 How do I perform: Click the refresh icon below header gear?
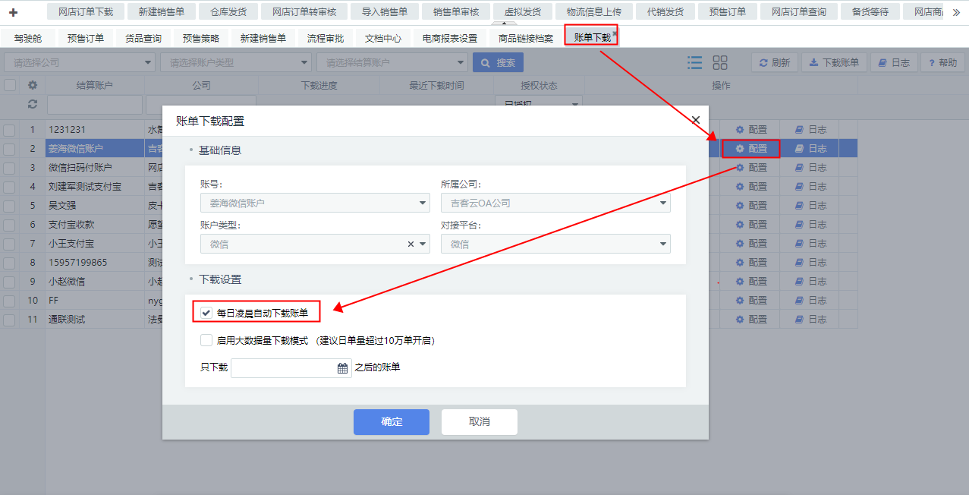point(33,104)
